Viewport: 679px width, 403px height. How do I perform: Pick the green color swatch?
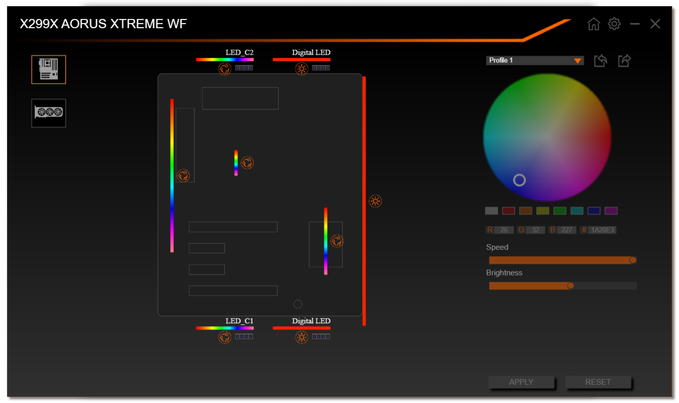click(560, 211)
